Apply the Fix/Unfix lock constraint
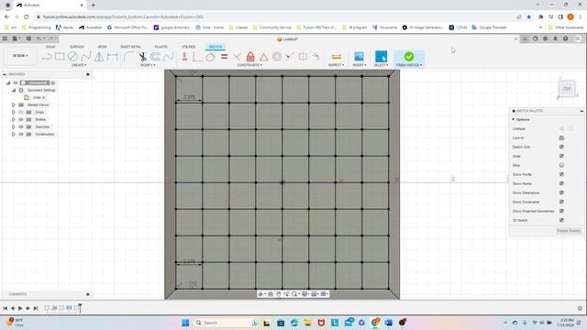Image resolution: width=587 pixels, height=330 pixels. click(250, 57)
